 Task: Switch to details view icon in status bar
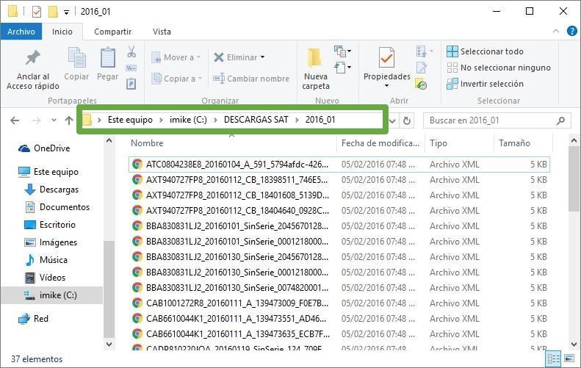point(554,358)
